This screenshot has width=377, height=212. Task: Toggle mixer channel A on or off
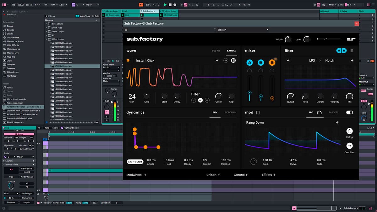(x=249, y=63)
